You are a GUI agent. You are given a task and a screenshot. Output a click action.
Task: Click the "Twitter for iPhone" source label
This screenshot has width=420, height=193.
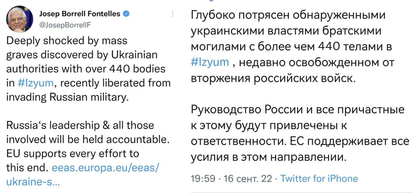[319, 179]
